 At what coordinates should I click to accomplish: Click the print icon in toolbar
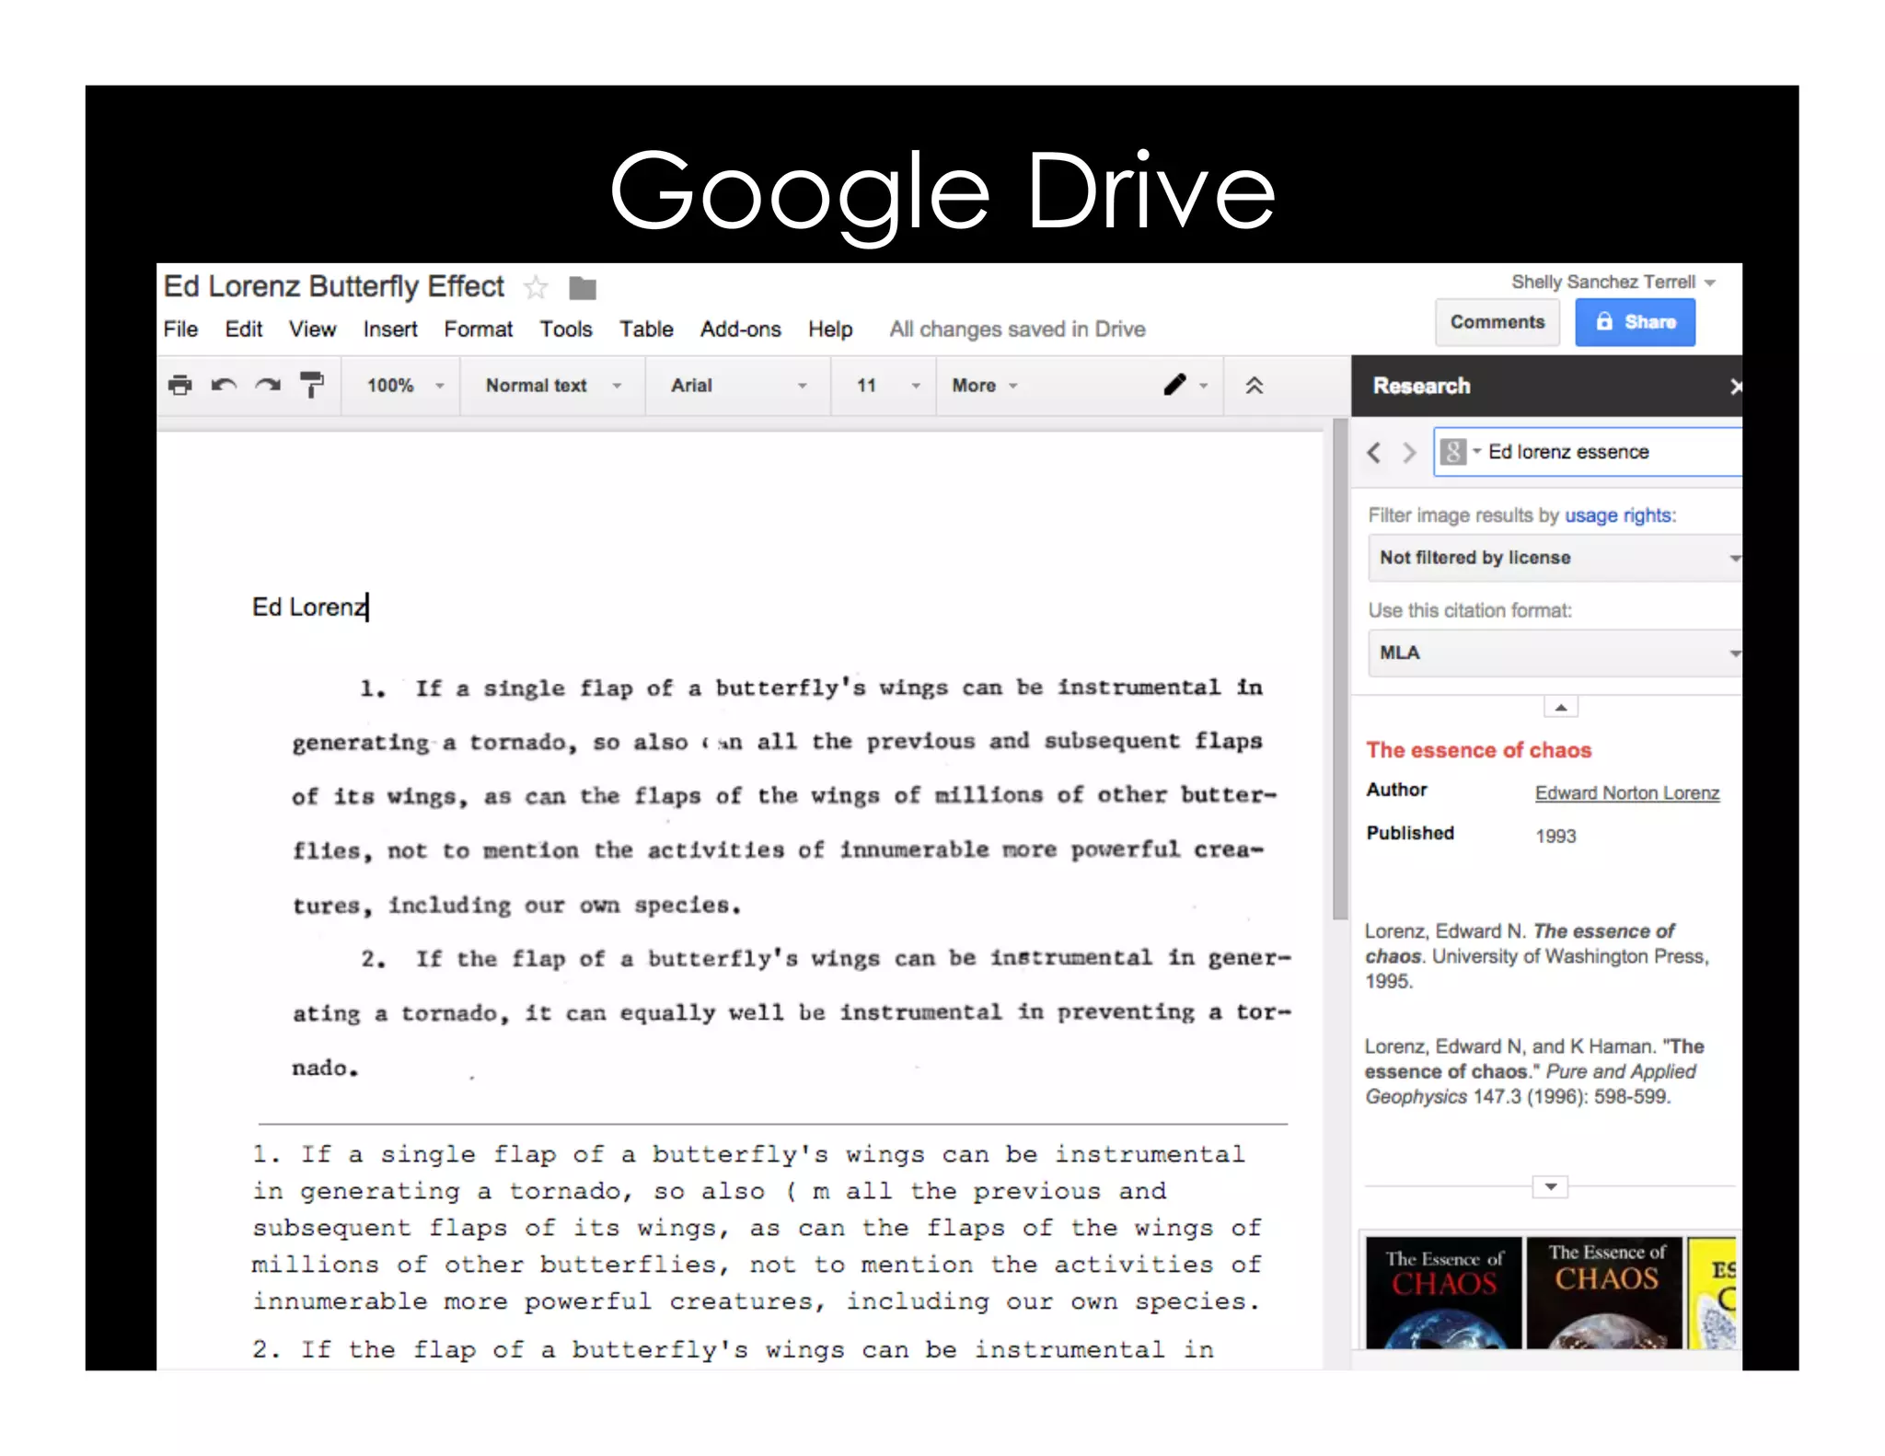tap(180, 385)
